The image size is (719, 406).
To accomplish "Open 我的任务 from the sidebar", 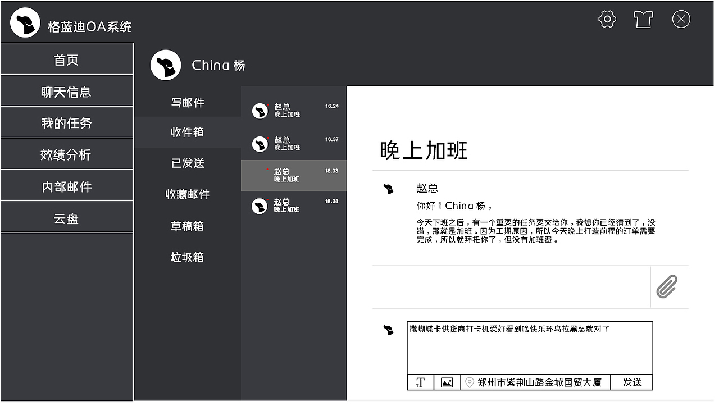I will 66,122.
